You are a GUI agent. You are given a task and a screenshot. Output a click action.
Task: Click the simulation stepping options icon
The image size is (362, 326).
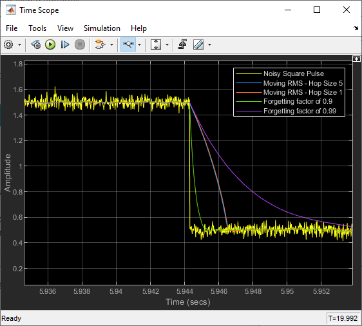(36, 44)
